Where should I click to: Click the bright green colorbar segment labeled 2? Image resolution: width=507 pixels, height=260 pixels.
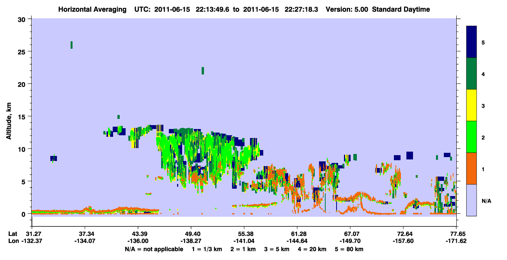(x=472, y=137)
